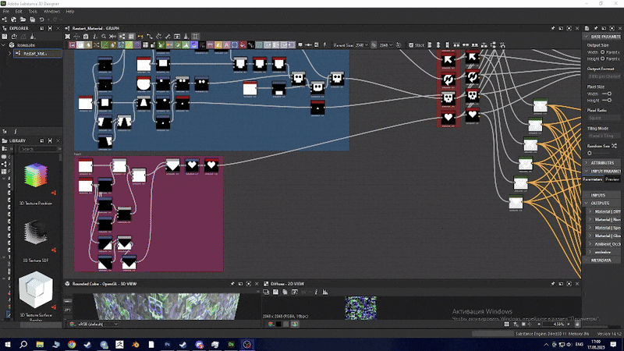Open the Help menu

pyautogui.click(x=70, y=12)
